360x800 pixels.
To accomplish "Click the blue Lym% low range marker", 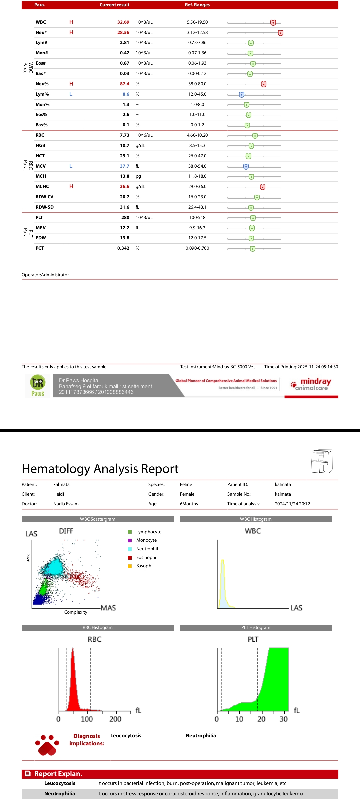I will [242, 95].
